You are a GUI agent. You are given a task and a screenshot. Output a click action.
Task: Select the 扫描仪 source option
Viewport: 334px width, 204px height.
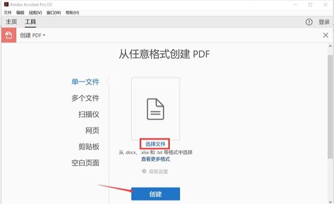(89, 114)
